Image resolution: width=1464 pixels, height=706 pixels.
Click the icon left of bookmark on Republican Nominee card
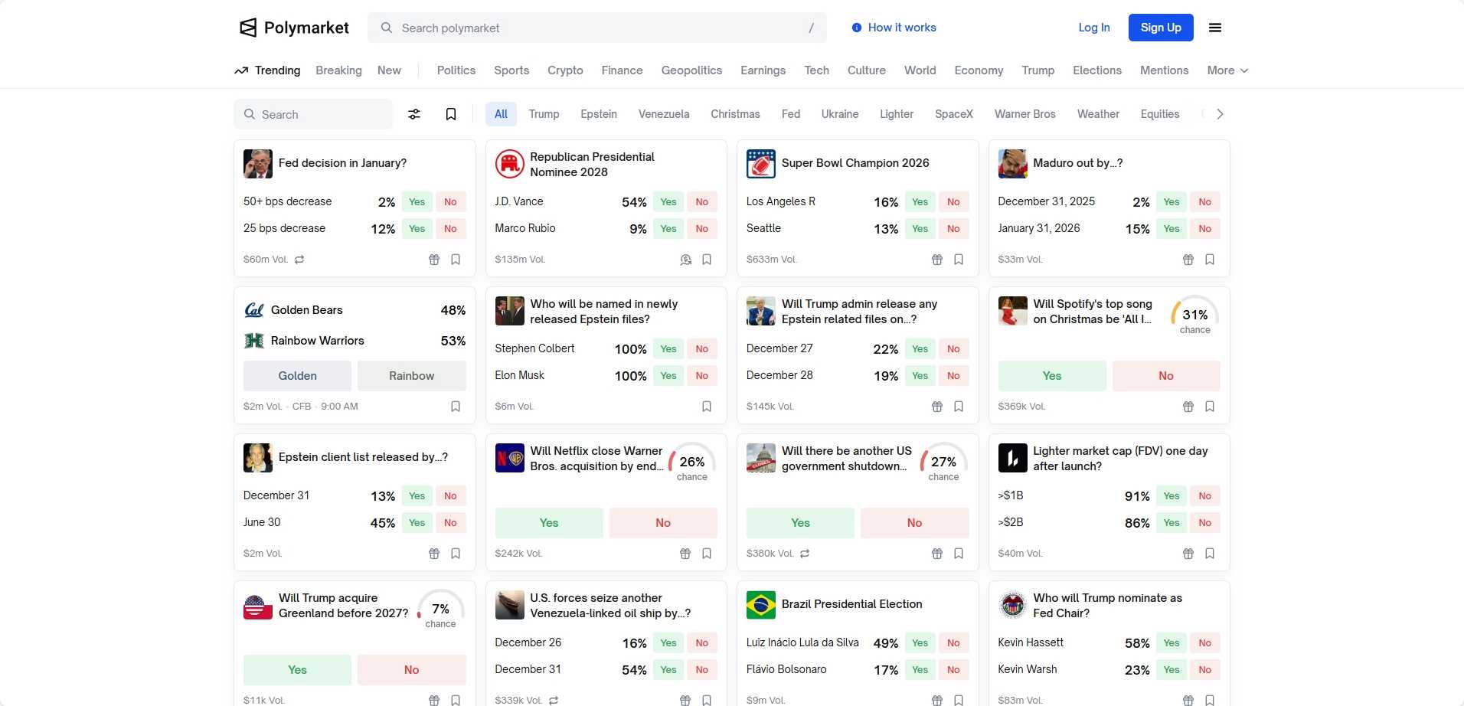pos(685,260)
